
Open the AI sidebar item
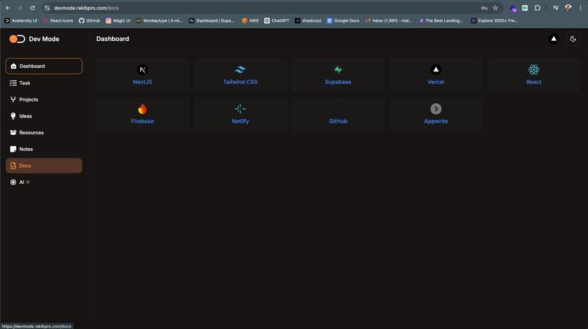(44, 182)
